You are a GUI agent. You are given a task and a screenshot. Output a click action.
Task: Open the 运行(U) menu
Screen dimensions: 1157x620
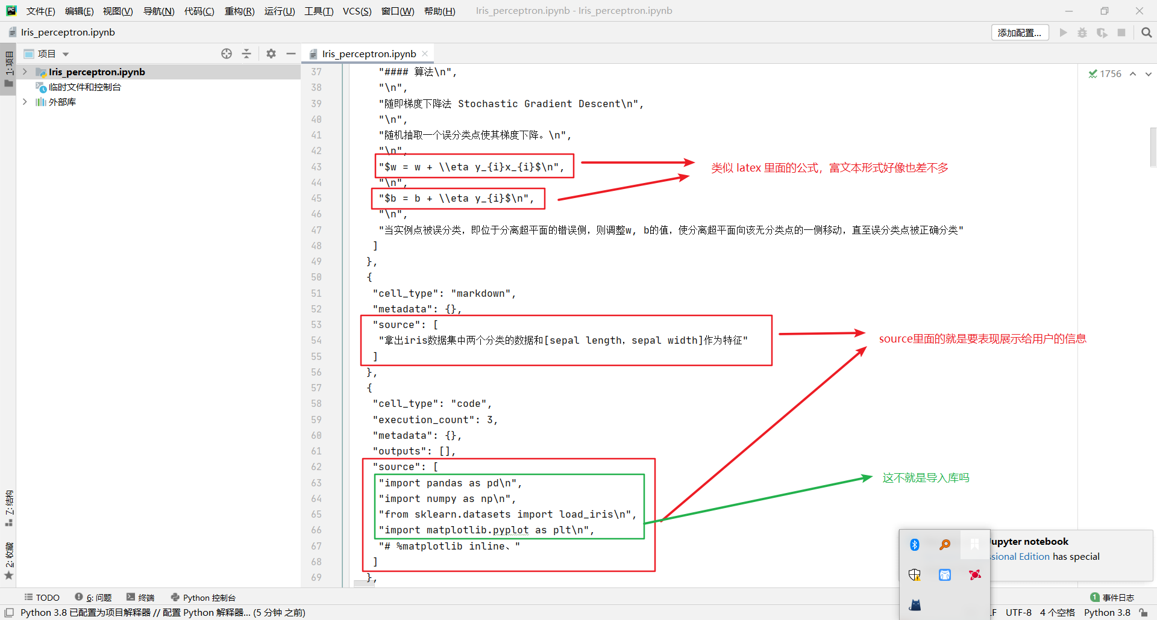coord(280,11)
